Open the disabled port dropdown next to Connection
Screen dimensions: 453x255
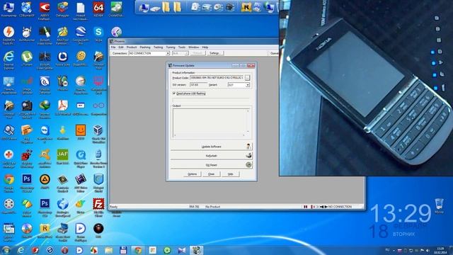tap(180, 53)
